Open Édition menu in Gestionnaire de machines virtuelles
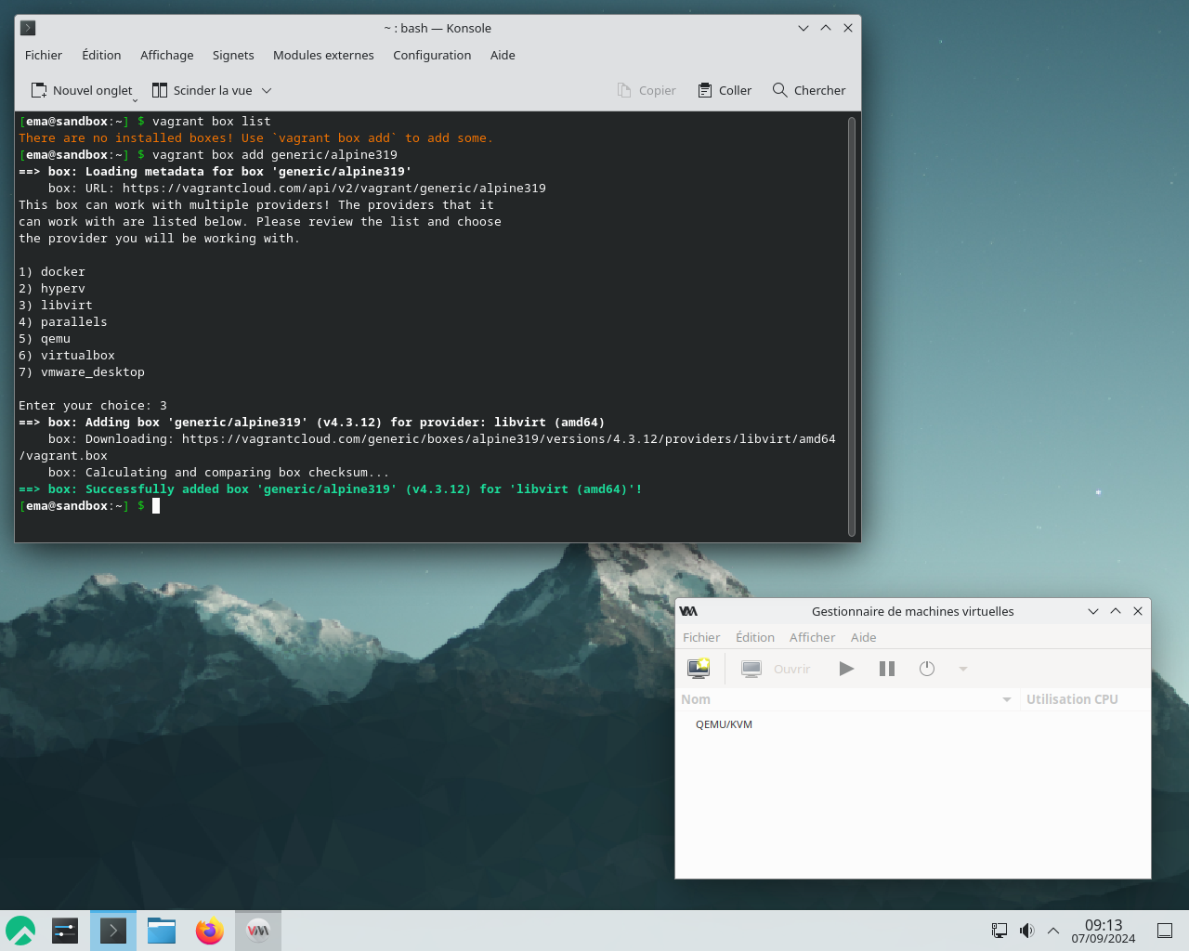 coord(755,637)
